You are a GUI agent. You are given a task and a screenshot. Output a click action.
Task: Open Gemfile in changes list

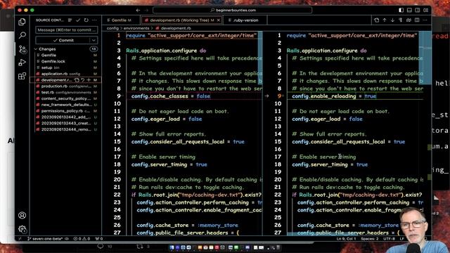(x=65, y=55)
